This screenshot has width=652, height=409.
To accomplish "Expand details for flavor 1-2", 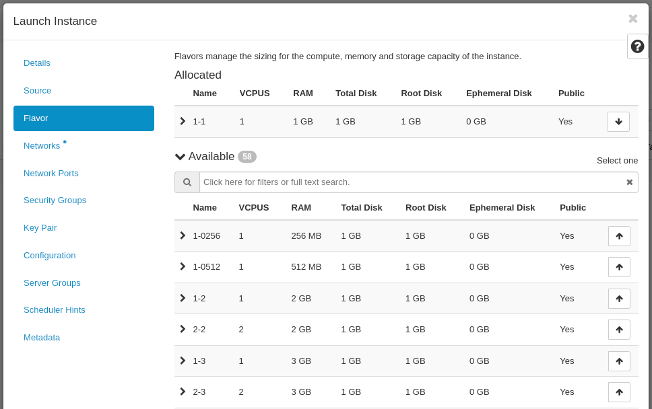I will click(x=182, y=298).
